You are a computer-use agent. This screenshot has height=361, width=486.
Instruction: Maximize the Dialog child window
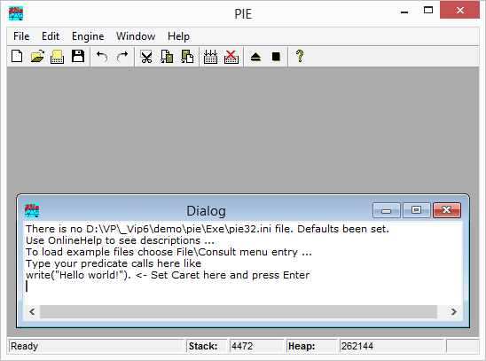(416, 210)
